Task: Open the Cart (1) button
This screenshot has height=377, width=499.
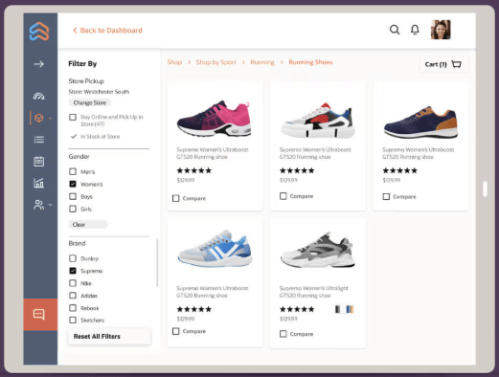Action: click(443, 64)
